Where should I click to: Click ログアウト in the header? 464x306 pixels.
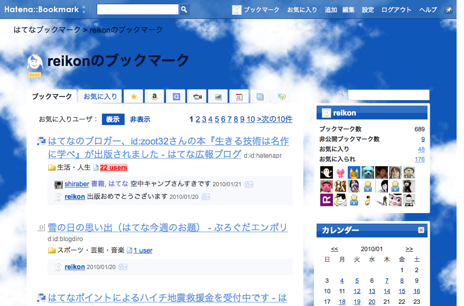coord(396,9)
